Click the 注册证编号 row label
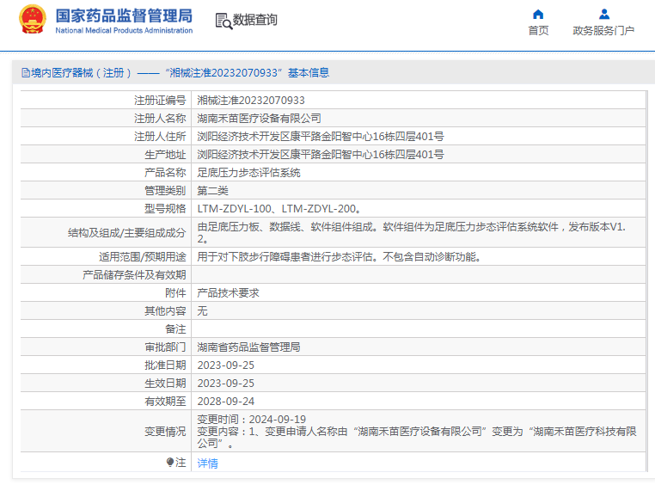The height and width of the screenshot is (485, 655). tap(160, 101)
